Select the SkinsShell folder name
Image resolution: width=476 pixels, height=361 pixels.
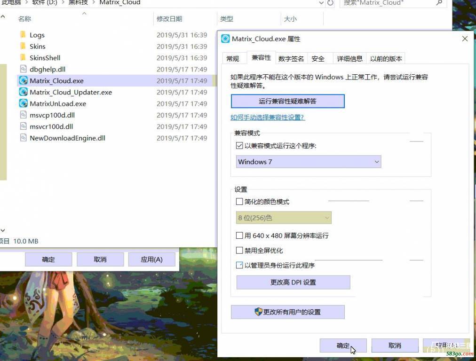pyautogui.click(x=45, y=58)
